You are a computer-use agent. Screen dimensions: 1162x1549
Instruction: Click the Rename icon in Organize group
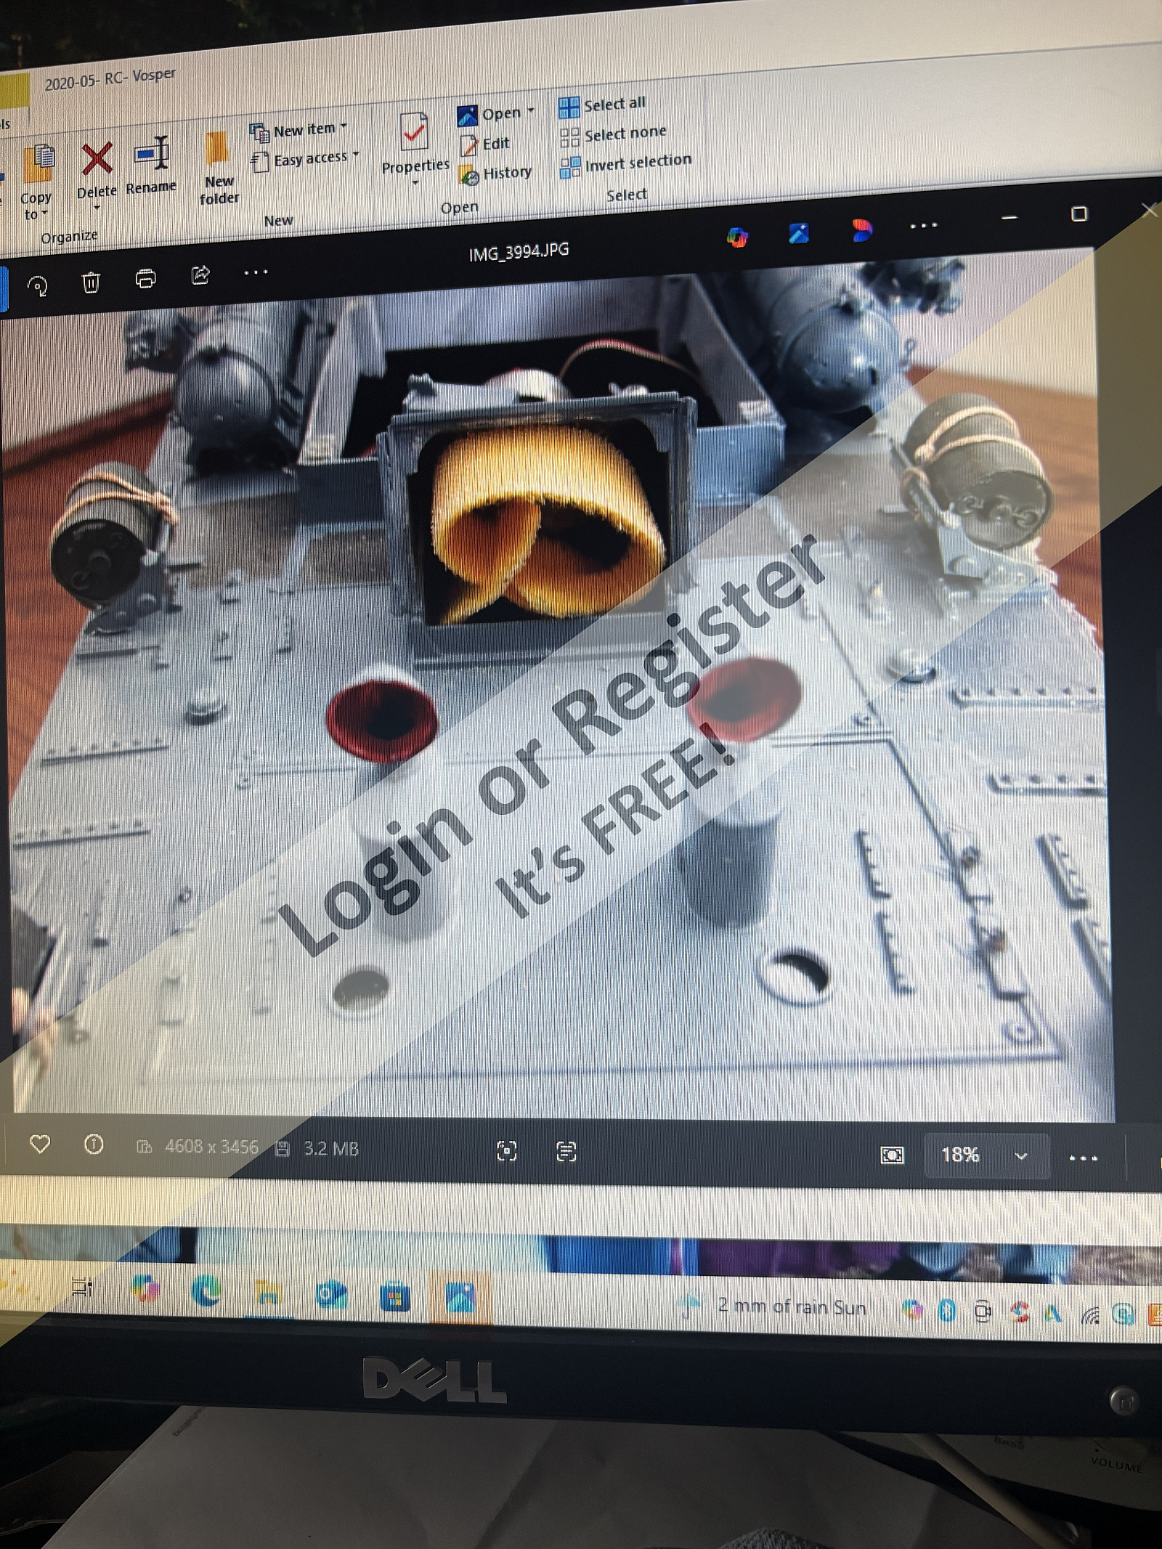152,154
